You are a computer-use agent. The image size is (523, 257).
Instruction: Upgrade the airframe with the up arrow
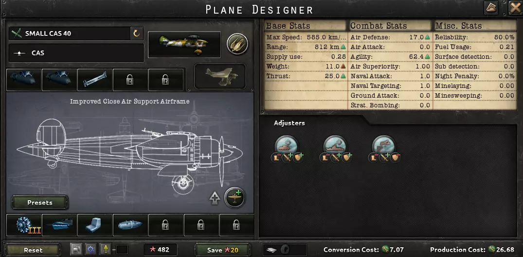[x=215, y=198]
